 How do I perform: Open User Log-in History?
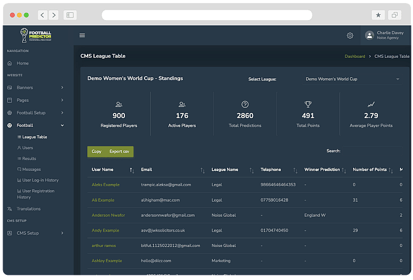[38, 180]
